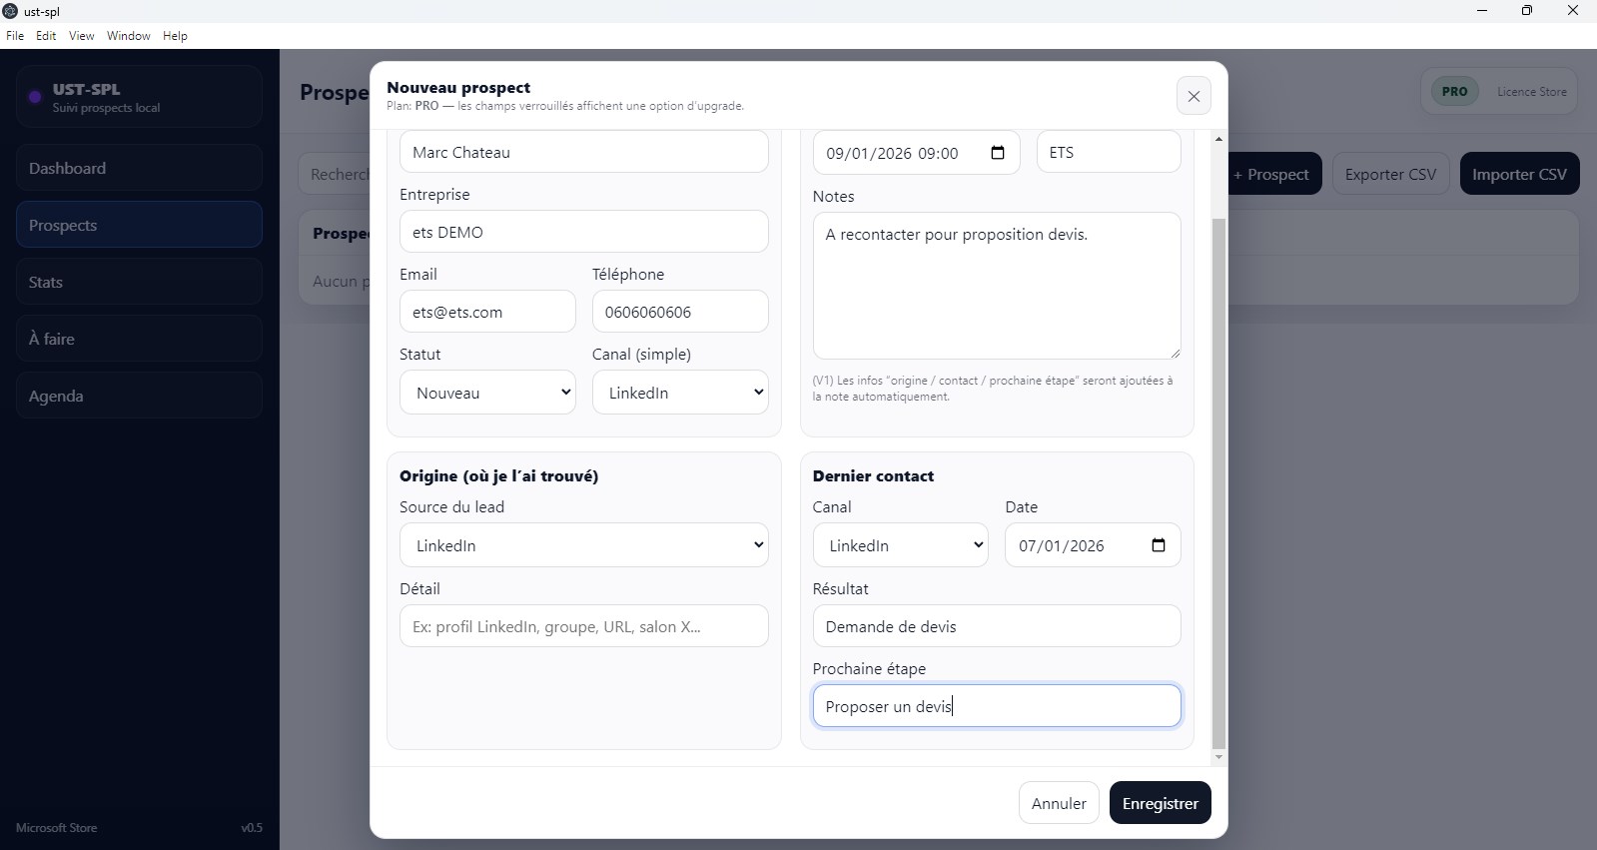Click the dialog vertical scrollbar thumb
The image size is (1597, 850).
[x=1217, y=482]
